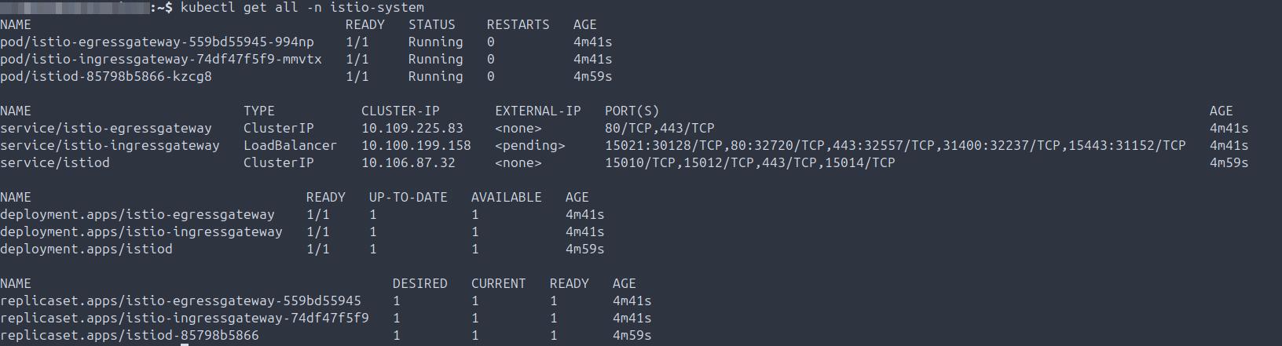Viewport: 1282px width, 346px height.
Task: Select pod/istio-egressgateway-559bd55945-994np name
Action: pos(156,42)
